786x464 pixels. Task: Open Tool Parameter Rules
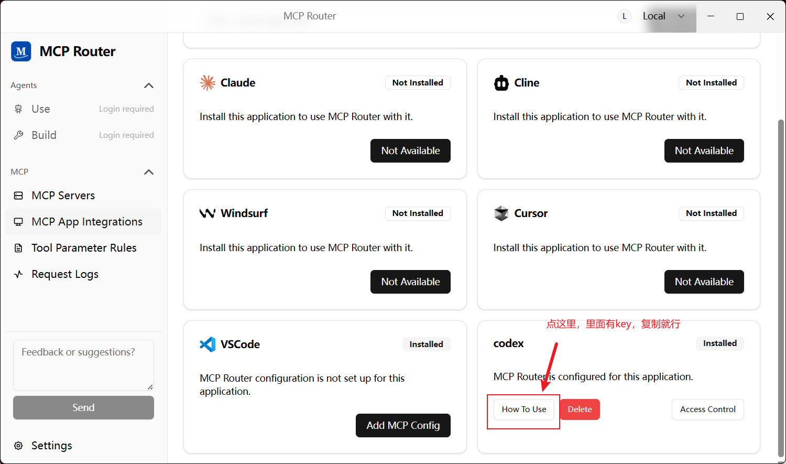(84, 248)
